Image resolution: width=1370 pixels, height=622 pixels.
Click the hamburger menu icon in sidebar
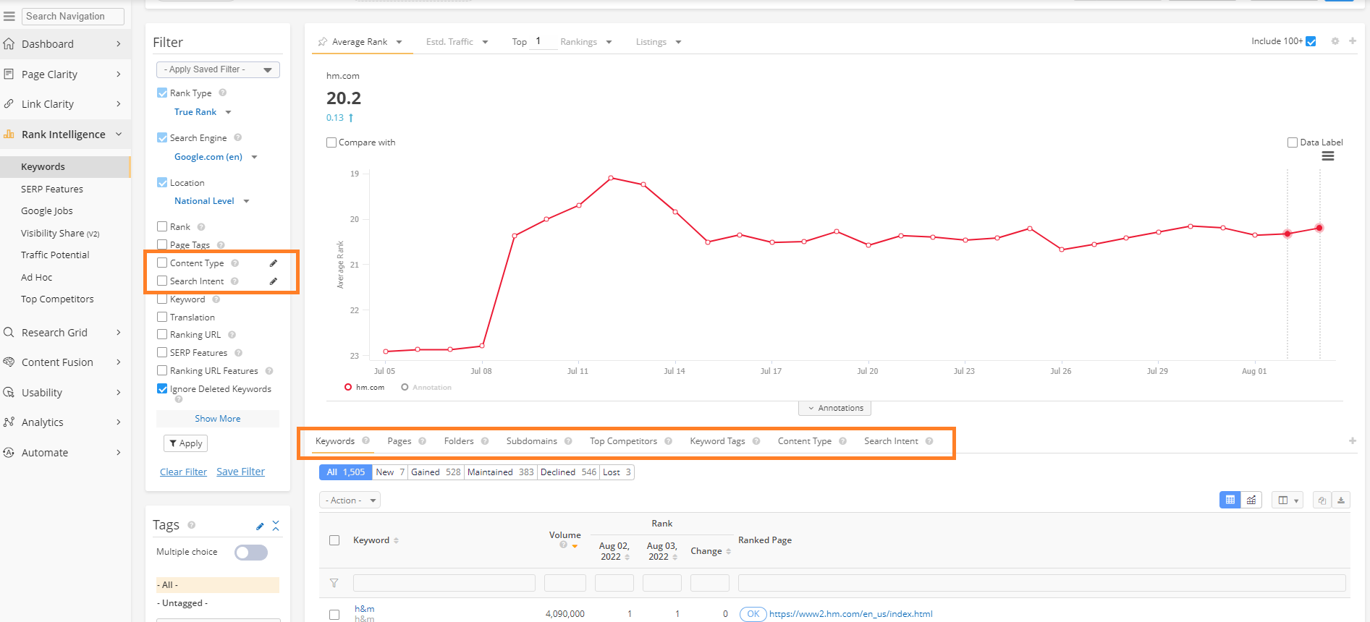pyautogui.click(x=9, y=16)
